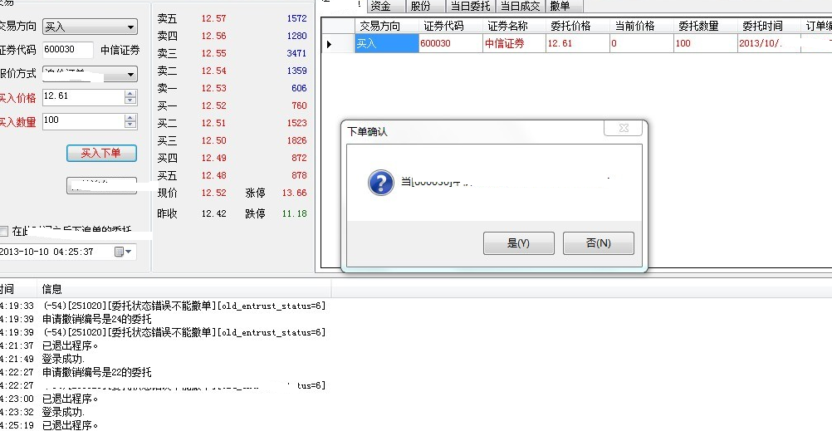Sort by 委托价格 column header
The width and height of the screenshot is (832, 431).
click(x=578, y=26)
